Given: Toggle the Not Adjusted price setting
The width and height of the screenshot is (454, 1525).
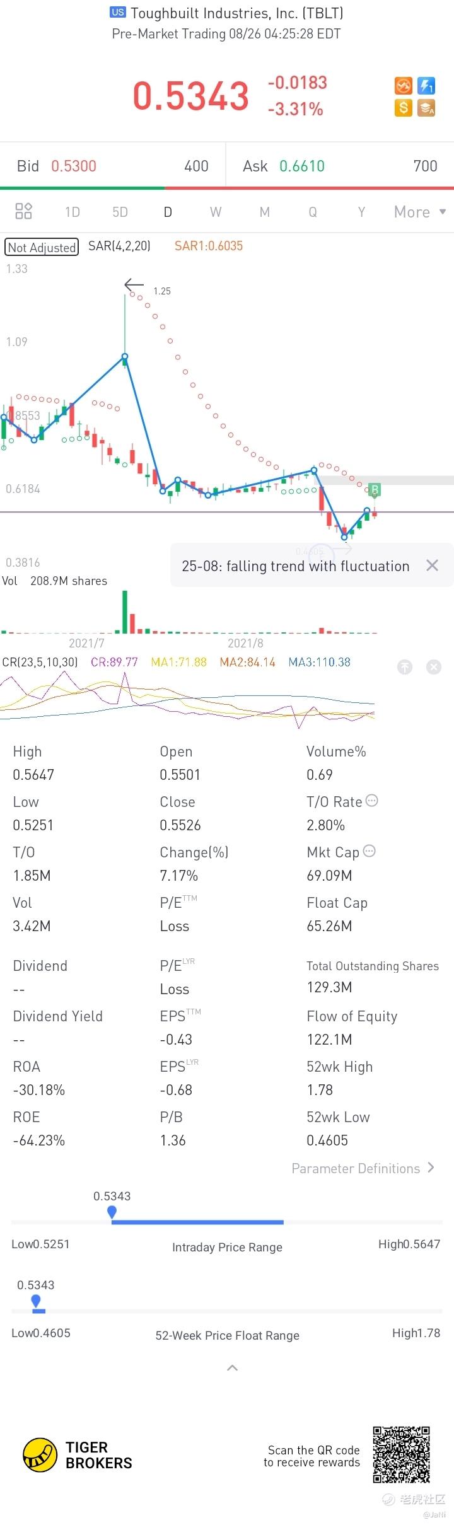Looking at the screenshot, I should (x=42, y=247).
